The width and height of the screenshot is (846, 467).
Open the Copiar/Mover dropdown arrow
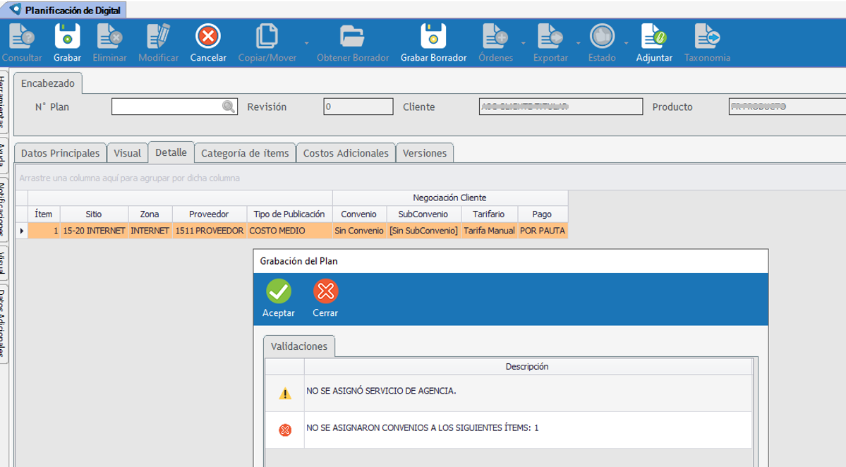click(x=306, y=43)
